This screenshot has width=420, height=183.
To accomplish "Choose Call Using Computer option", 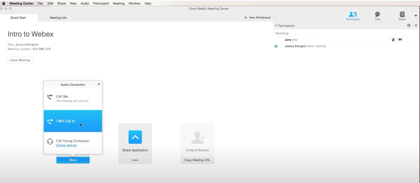I will click(x=73, y=143).
